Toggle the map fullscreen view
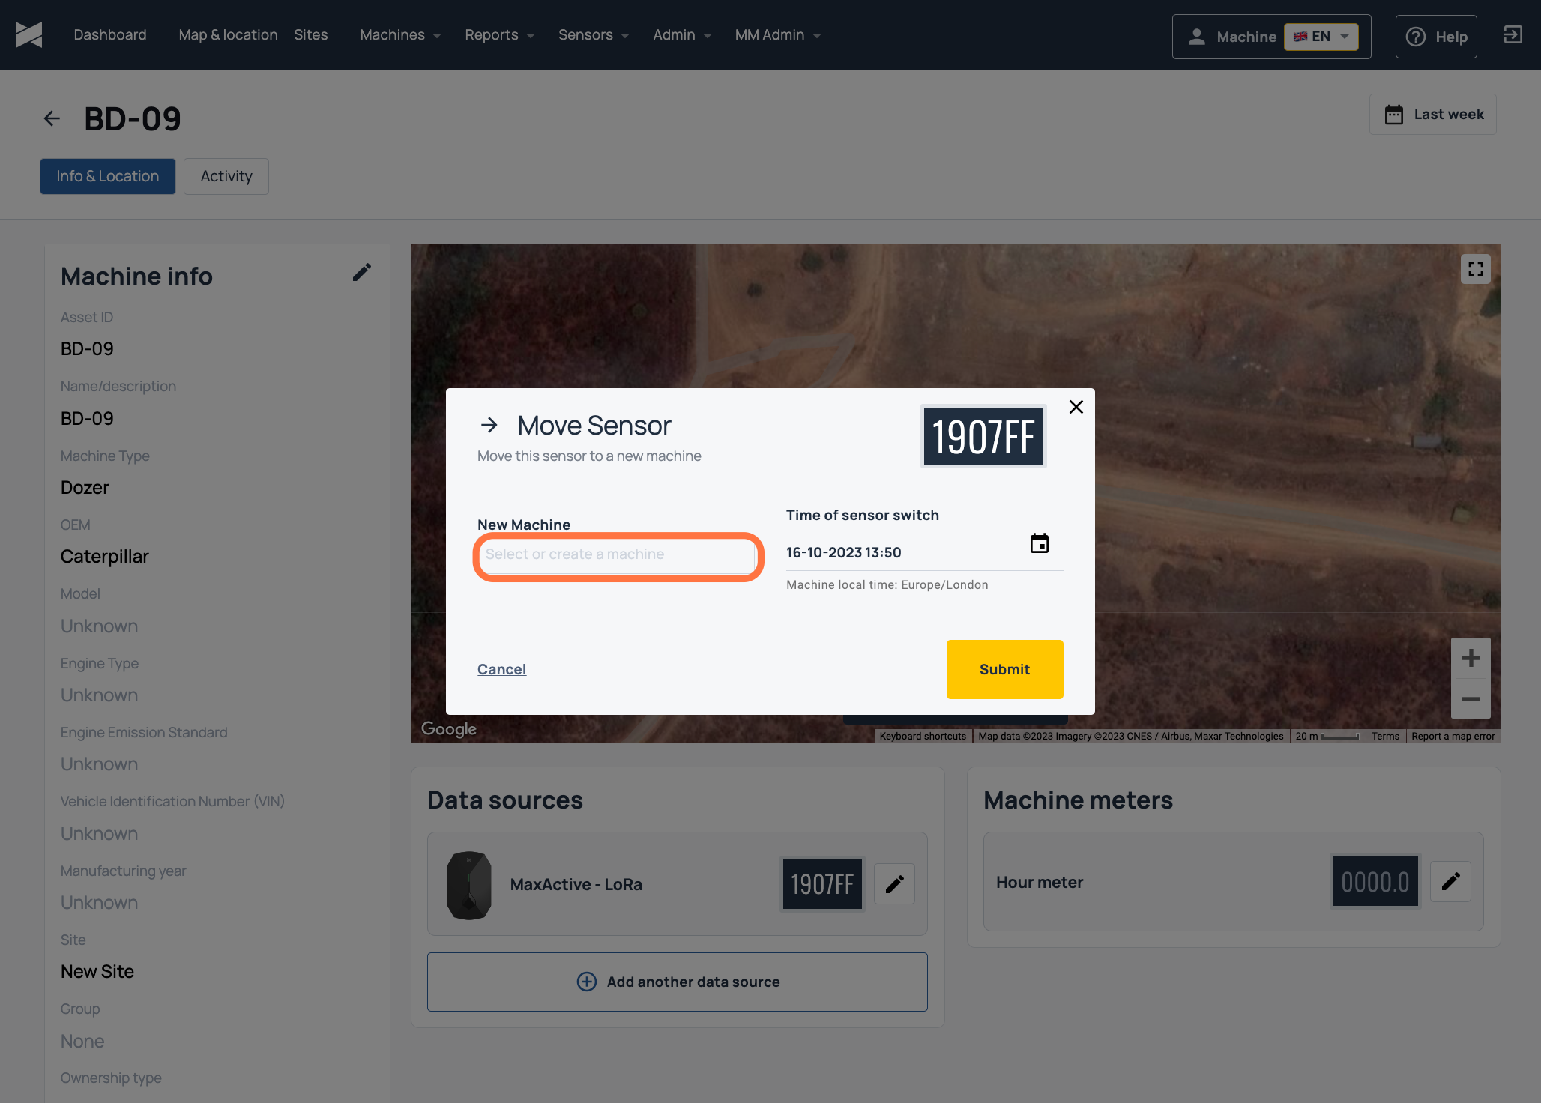 click(x=1475, y=269)
